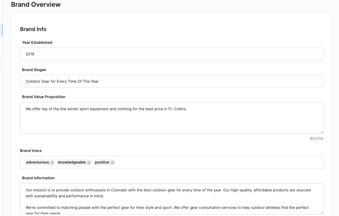Remove the "adventurous" brand voice tag
The width and height of the screenshot is (339, 216).
(52, 162)
